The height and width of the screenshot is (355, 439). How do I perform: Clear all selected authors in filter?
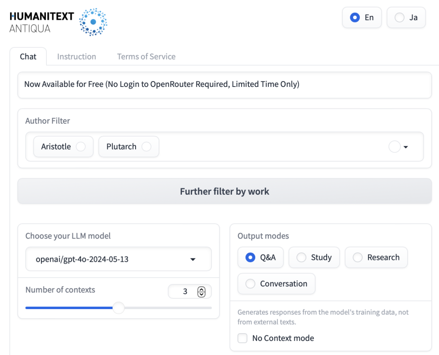point(394,147)
